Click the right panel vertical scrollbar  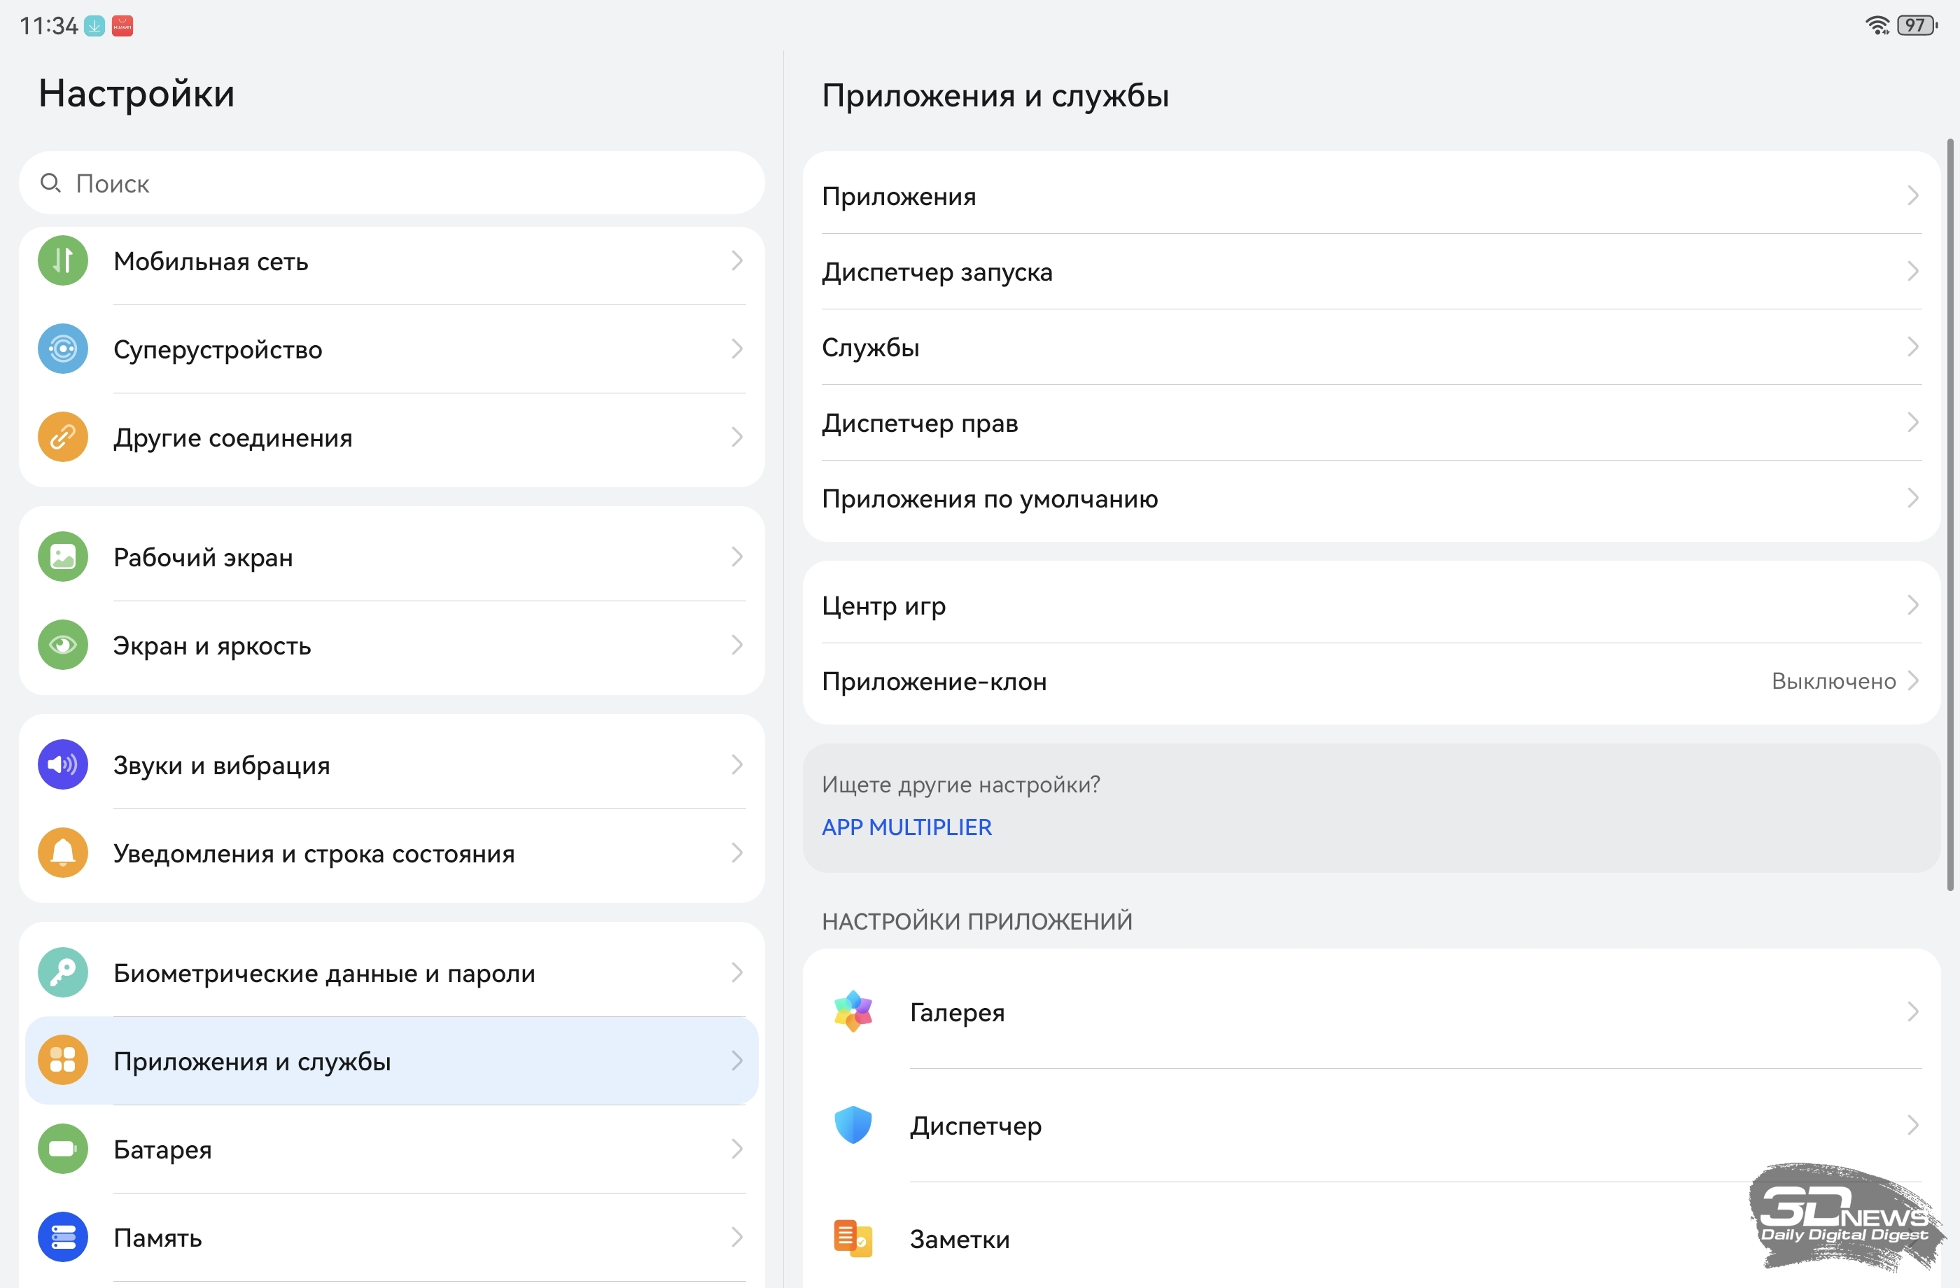point(1949,514)
